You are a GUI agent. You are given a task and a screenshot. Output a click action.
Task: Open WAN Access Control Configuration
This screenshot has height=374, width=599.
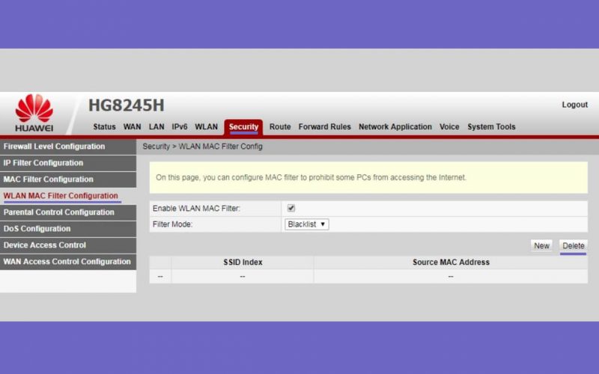pos(68,261)
